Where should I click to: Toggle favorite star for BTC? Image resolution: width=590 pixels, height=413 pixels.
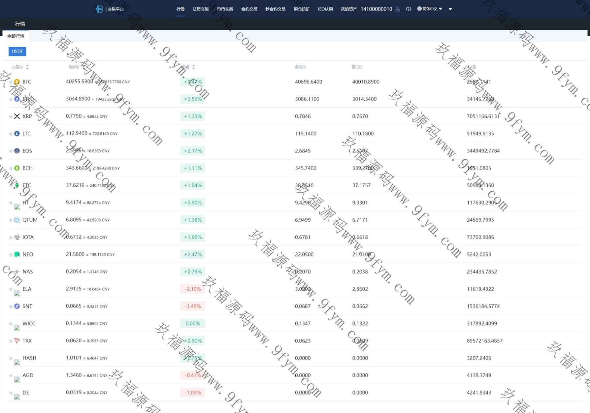(x=11, y=82)
